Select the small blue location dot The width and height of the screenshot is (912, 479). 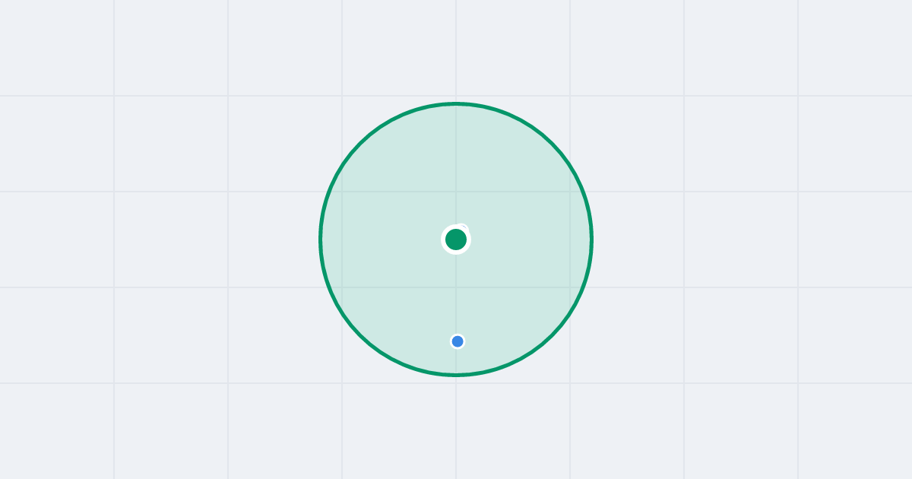point(458,341)
